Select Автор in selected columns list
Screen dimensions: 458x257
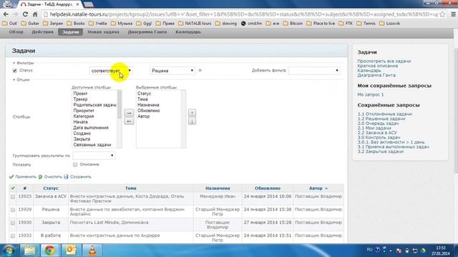click(143, 116)
